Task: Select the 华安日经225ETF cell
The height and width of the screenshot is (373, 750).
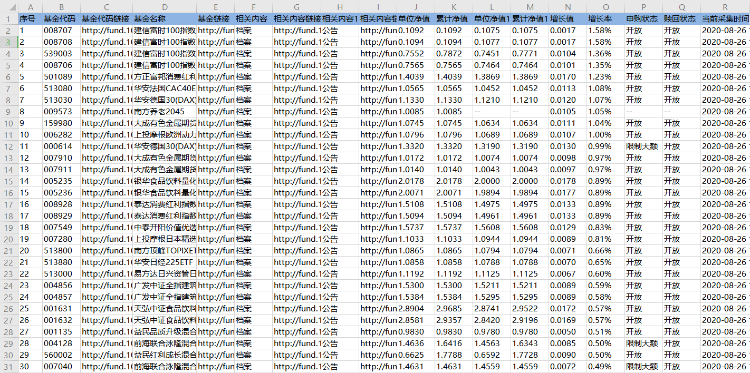Action: 164,262
